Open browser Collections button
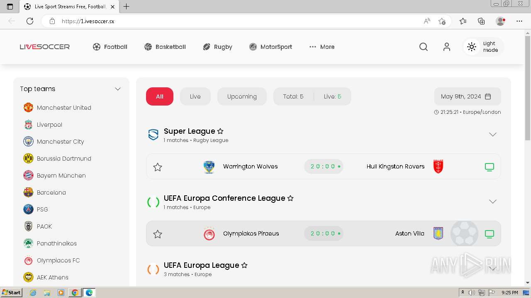The image size is (531, 298). pos(481,21)
